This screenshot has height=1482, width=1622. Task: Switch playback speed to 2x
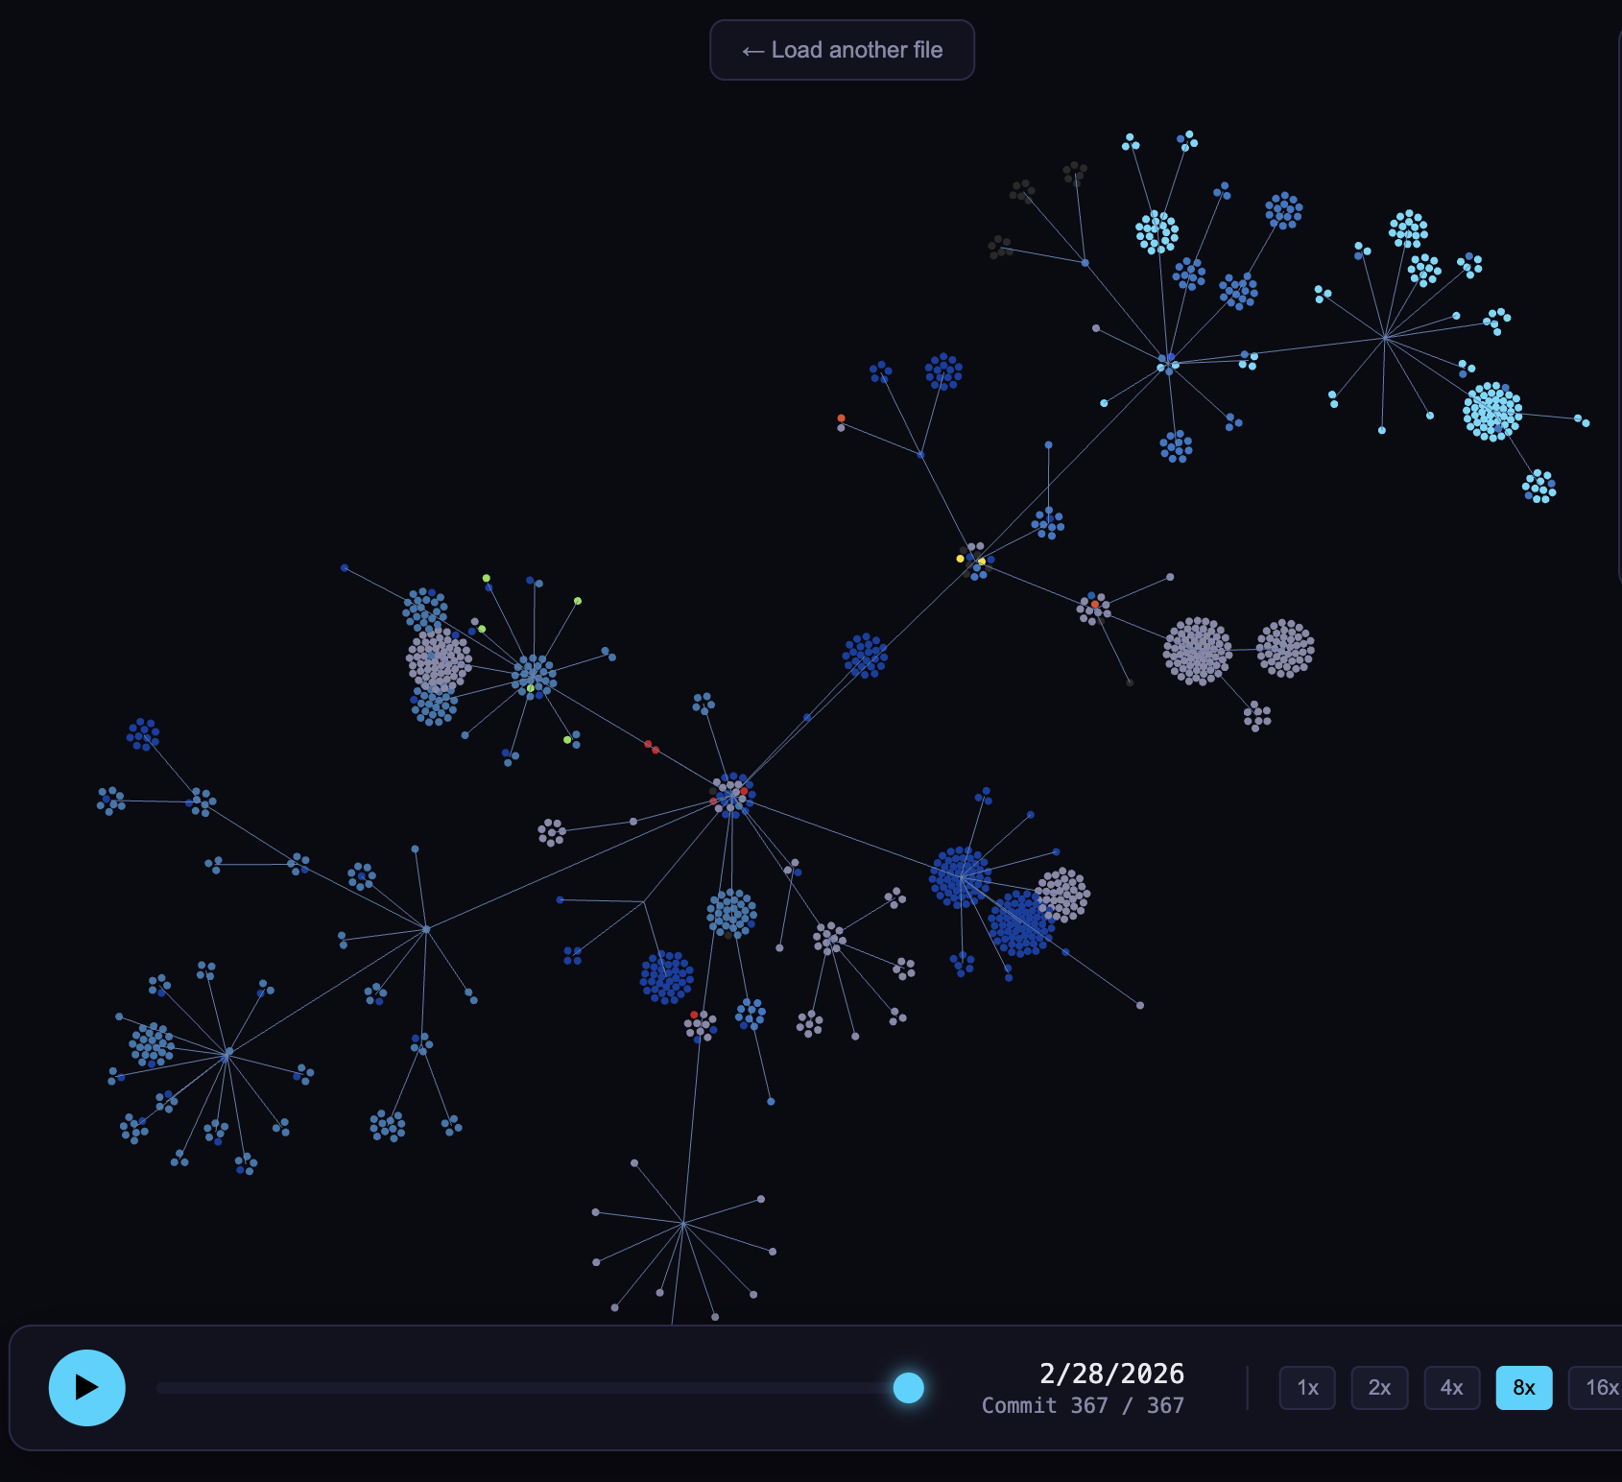click(1379, 1388)
